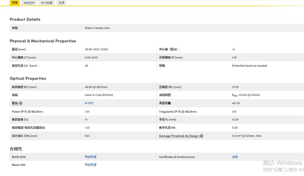The width and height of the screenshot is (304, 176).
Task: Select the 资源 tab
Action: pyautogui.click(x=61, y=3)
